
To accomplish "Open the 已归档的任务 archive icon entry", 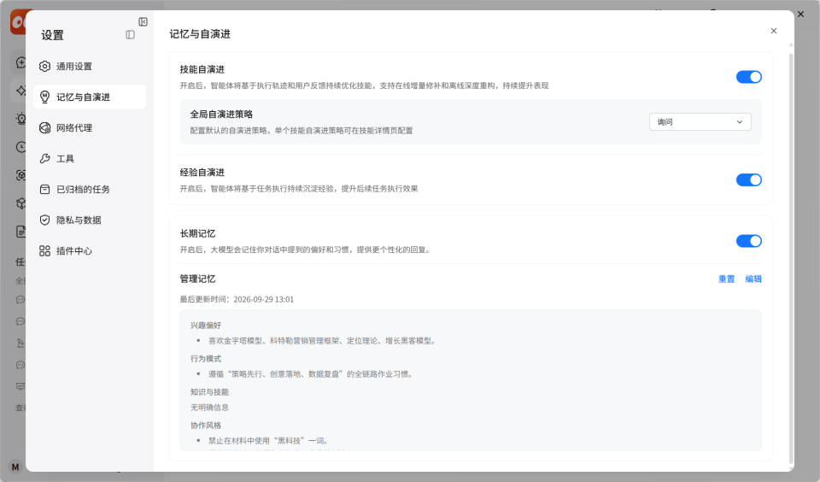I will click(x=45, y=190).
